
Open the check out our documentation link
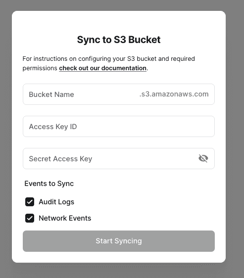[x=103, y=68]
